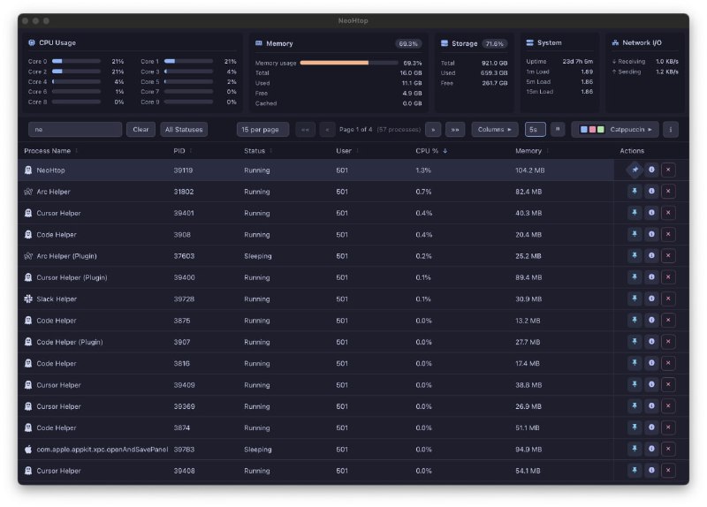707x507 pixels.
Task: Pause refreshing with the pause icon
Action: coord(558,129)
